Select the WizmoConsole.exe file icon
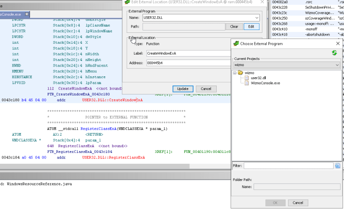Viewport: 344px width, 211px height. [x=247, y=83]
